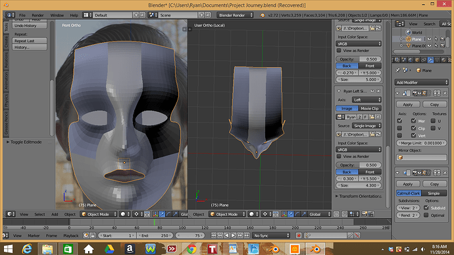Click the red record auto-keyframe button
This screenshot has width=454, height=255.
click(x=299, y=236)
